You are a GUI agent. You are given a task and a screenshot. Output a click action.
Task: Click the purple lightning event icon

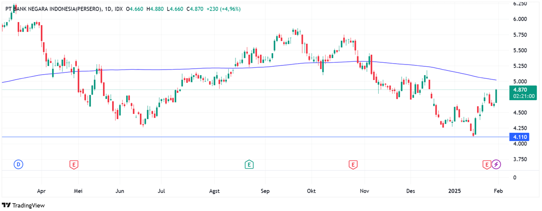tap(496, 164)
